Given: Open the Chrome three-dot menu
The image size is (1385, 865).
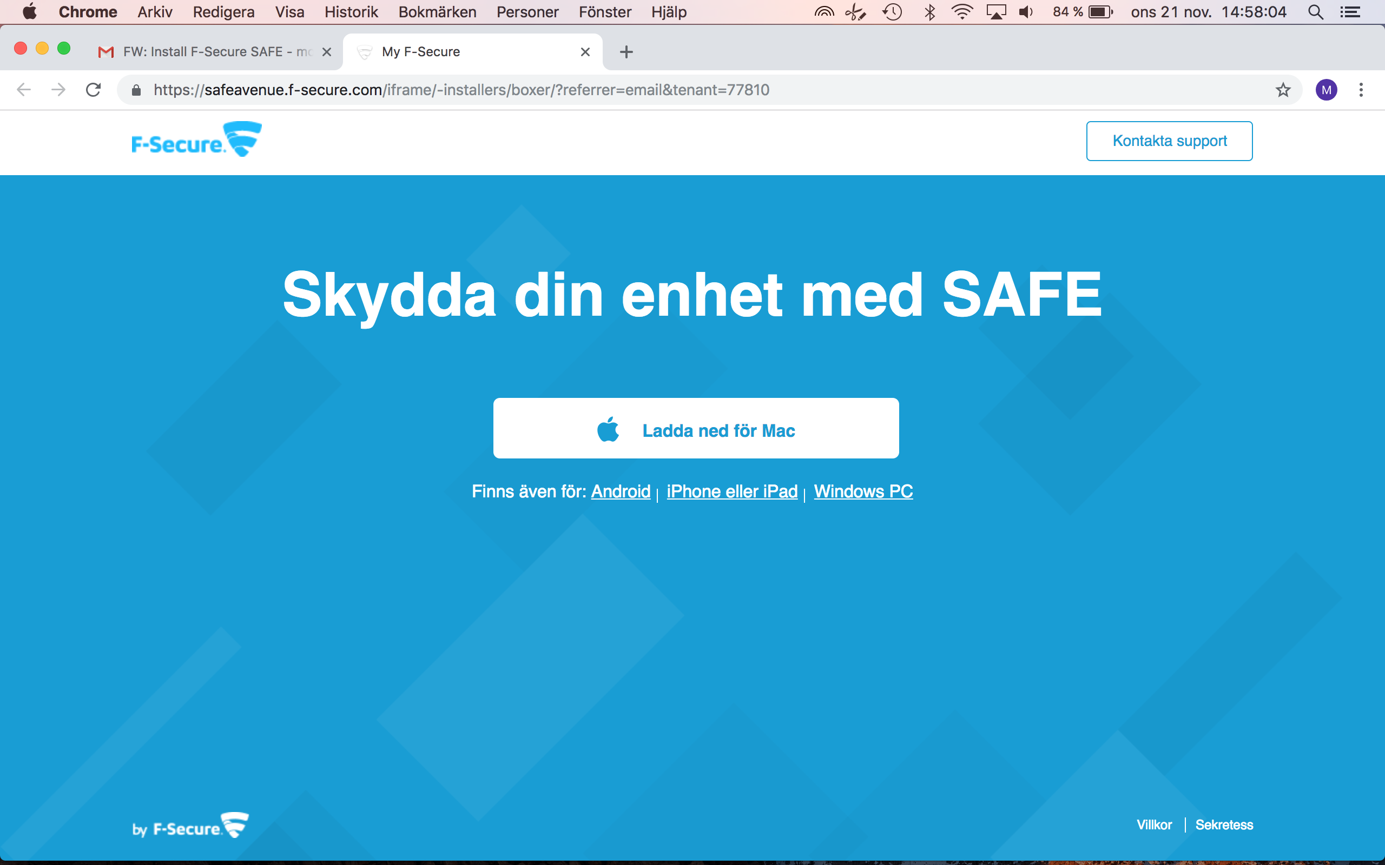Looking at the screenshot, I should pos(1361,90).
